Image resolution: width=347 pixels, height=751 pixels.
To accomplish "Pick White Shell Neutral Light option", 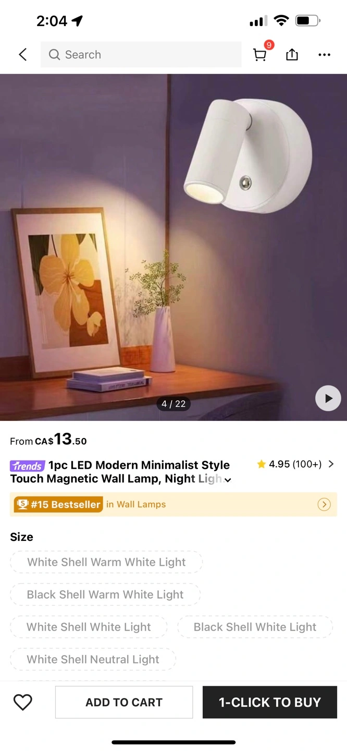I will tap(93, 659).
